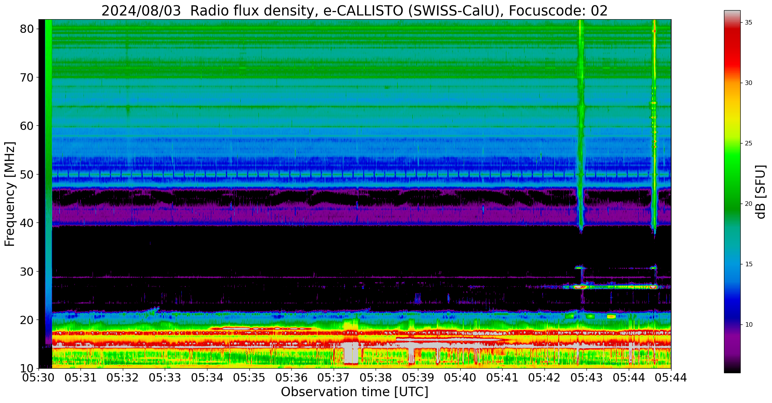Click the red region of the colorbar
Screen dimensions: 772x403
click(732, 49)
